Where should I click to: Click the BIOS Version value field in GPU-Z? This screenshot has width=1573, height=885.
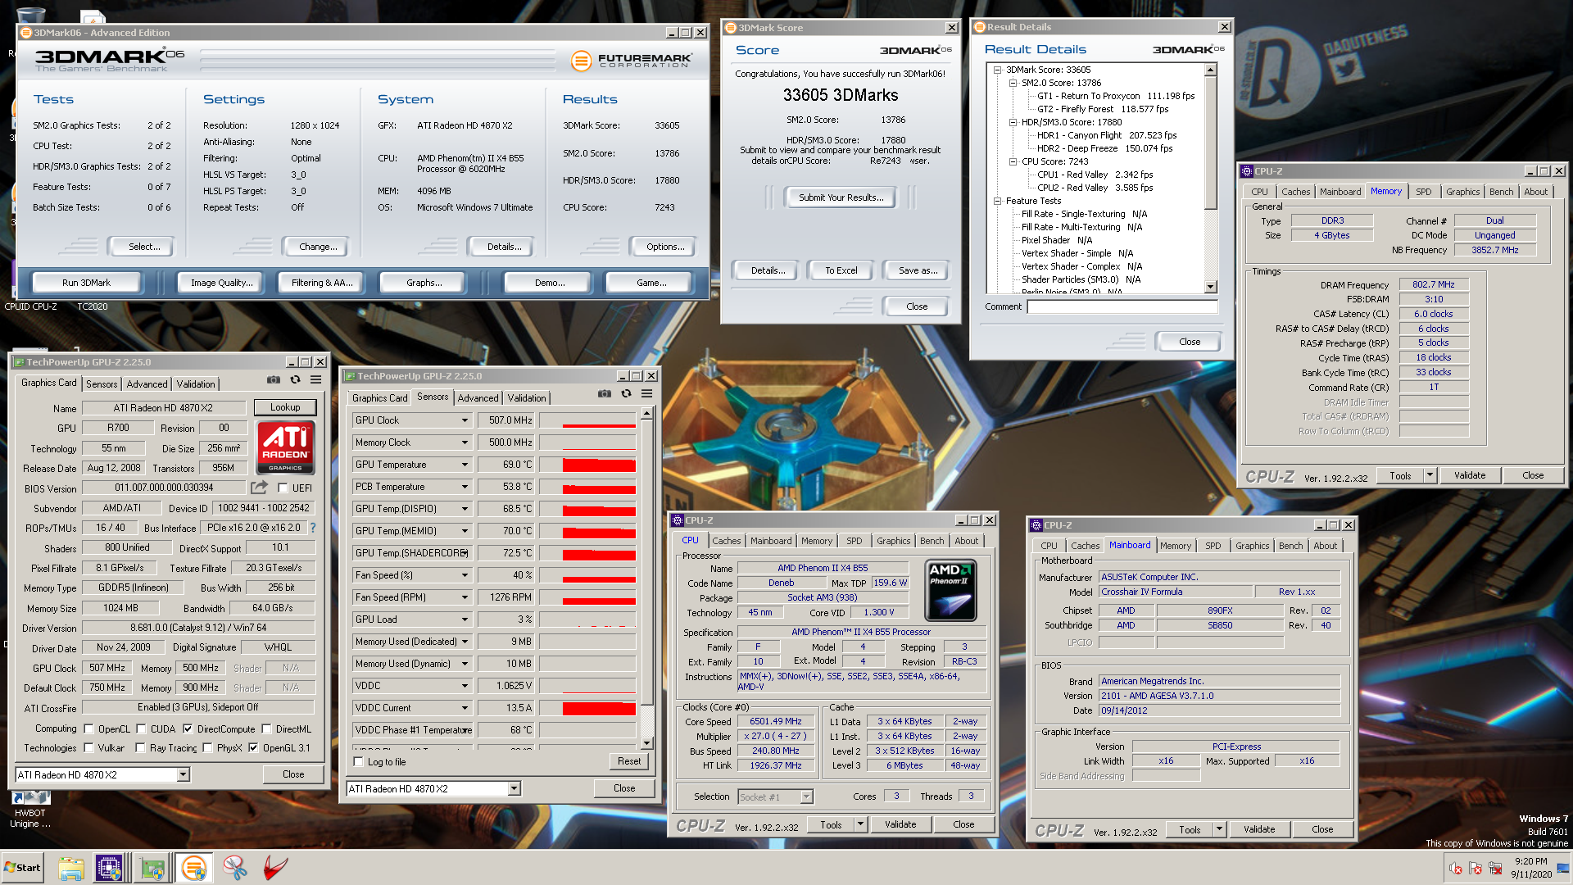click(x=164, y=488)
